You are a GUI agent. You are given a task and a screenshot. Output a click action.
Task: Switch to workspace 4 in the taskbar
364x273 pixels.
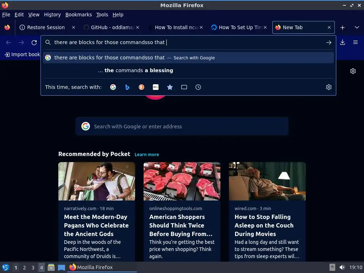pos(42,268)
